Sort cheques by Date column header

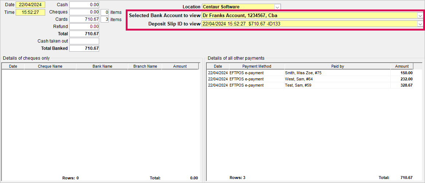click(13, 66)
